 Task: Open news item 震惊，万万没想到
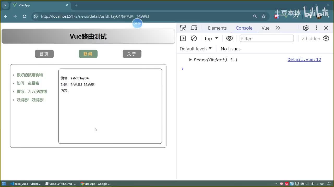[x=32, y=92]
